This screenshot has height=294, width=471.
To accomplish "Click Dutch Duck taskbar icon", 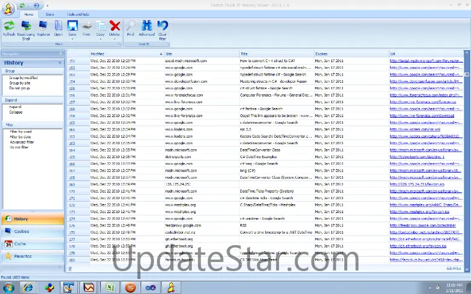I will 171,288.
